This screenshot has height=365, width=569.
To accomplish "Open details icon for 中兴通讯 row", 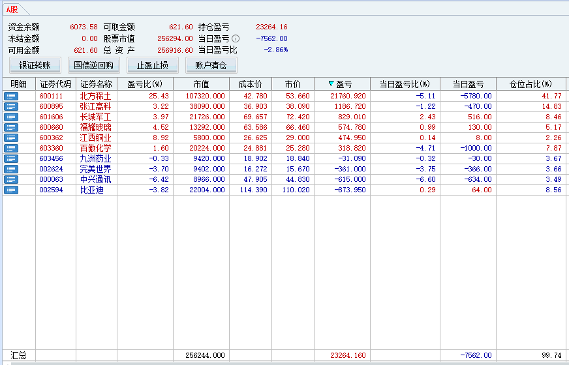I will tap(11, 179).
